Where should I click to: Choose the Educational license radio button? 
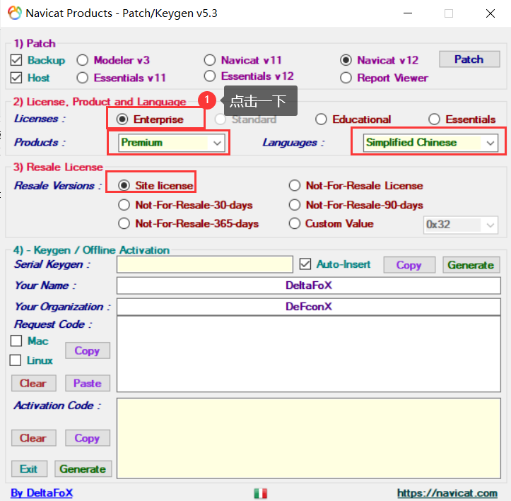click(321, 119)
